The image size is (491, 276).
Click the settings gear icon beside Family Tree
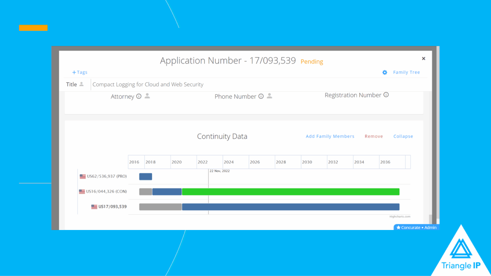[x=385, y=73]
